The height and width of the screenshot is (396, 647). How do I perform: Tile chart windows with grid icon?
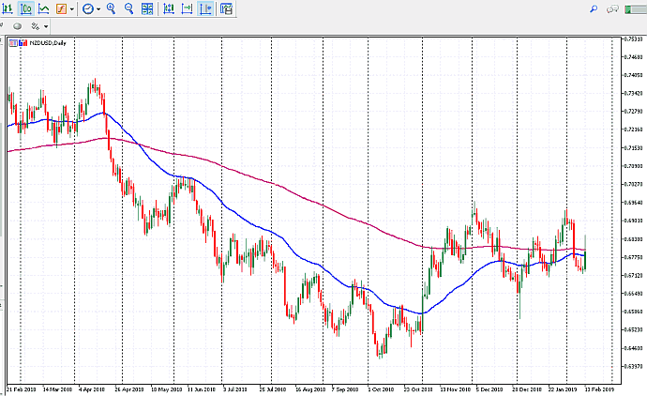pos(147,8)
